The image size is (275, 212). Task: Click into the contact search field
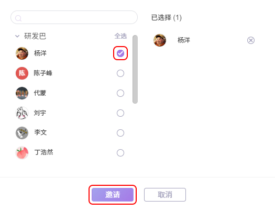74,17
